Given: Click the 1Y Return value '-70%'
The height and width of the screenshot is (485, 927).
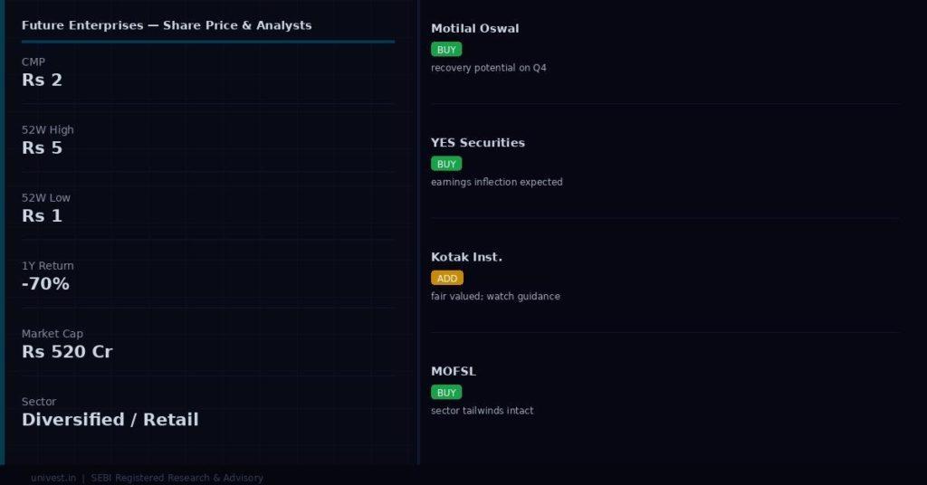Looking at the screenshot, I should click(45, 284).
